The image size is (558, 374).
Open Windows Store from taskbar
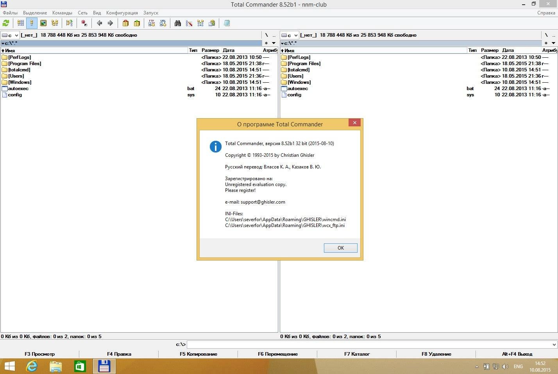click(x=80, y=367)
